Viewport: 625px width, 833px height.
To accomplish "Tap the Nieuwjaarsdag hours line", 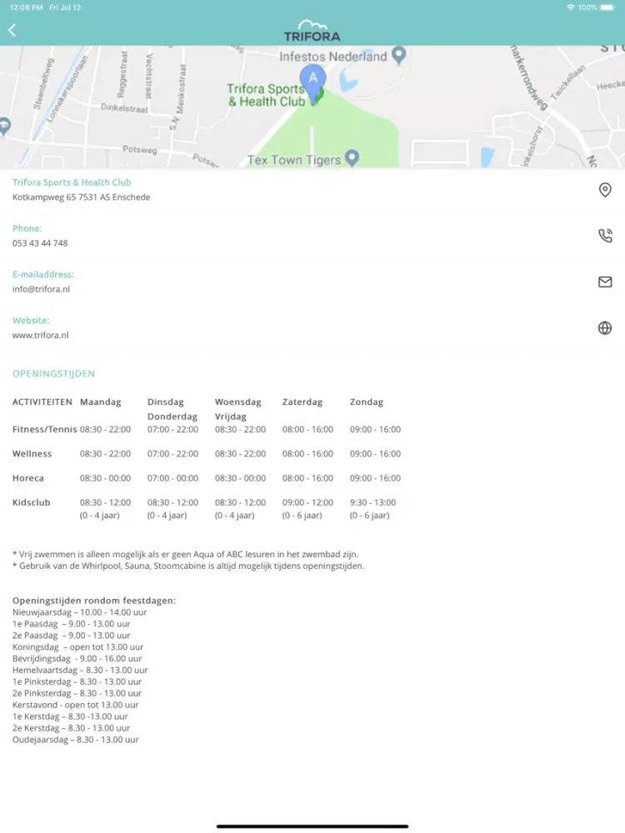I will click(x=80, y=612).
